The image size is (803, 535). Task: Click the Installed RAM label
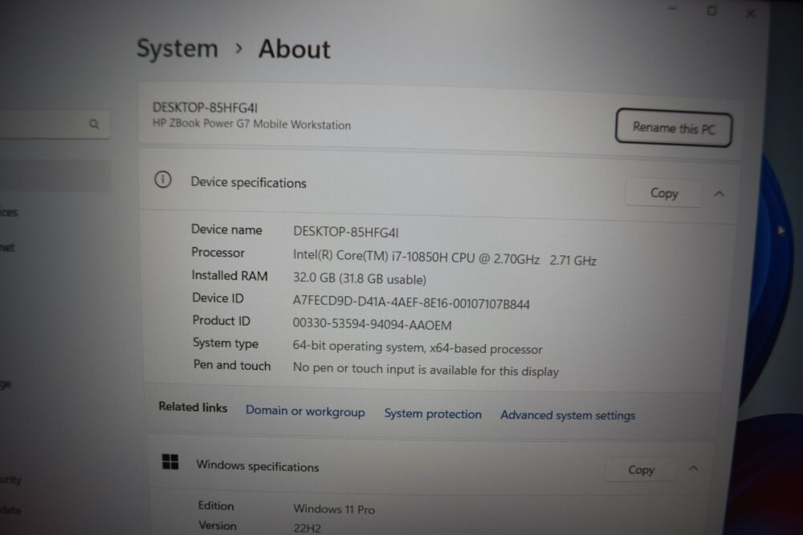tap(230, 276)
